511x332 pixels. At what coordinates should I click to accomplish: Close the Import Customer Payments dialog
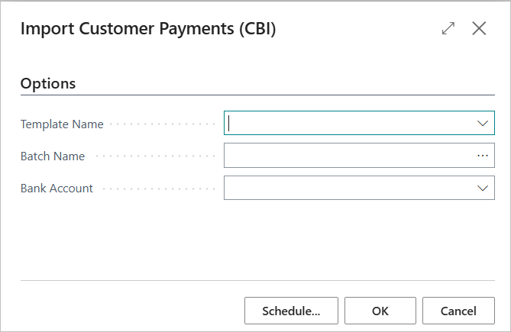pos(479,28)
